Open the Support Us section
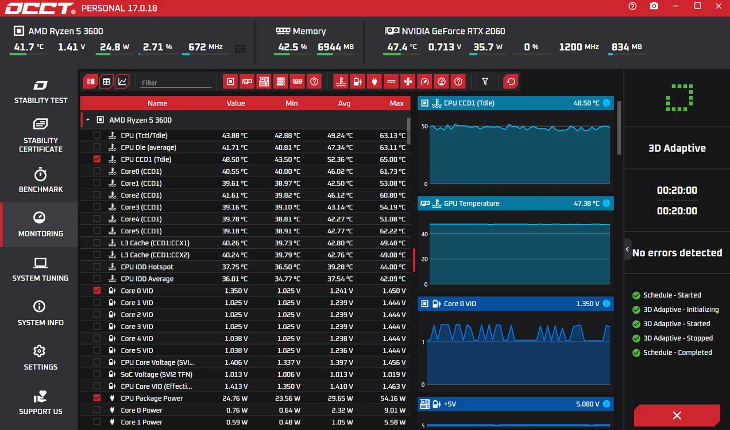This screenshot has height=430, width=730. pos(40,402)
